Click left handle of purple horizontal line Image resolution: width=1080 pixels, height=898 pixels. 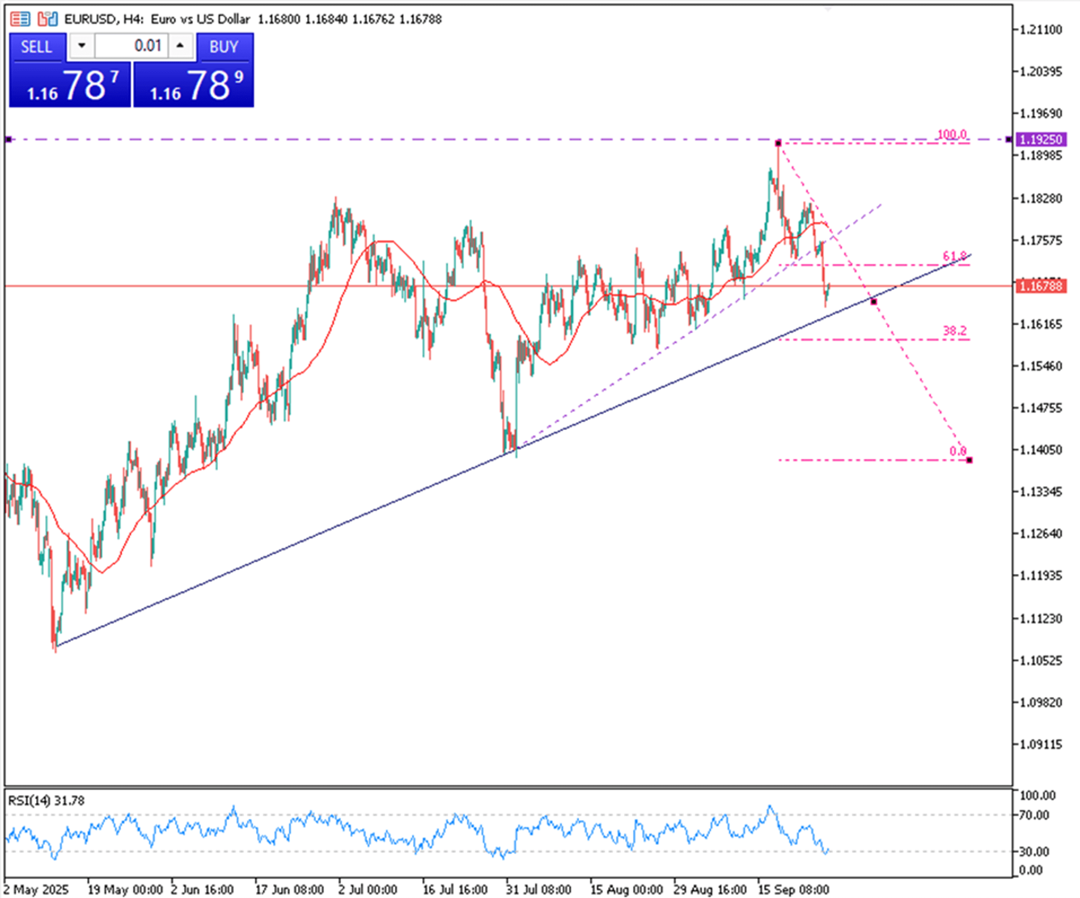coord(8,139)
